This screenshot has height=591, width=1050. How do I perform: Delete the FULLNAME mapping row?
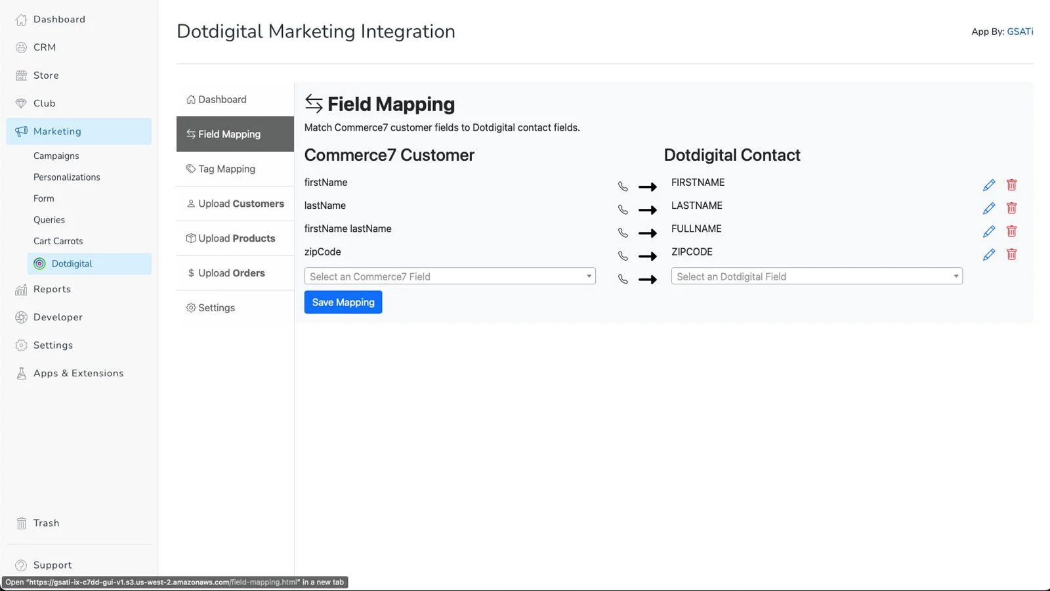tap(1011, 231)
